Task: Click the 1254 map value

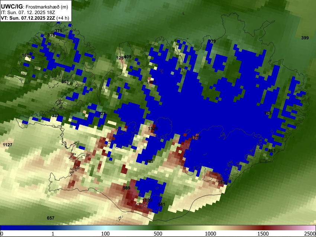Action: coord(120,58)
